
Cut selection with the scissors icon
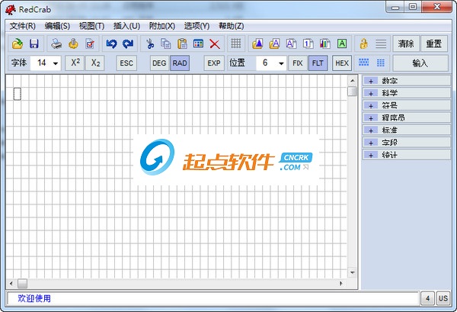click(150, 43)
